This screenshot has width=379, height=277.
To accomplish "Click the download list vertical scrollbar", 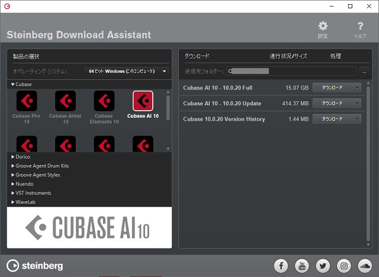I will (x=368, y=164).
